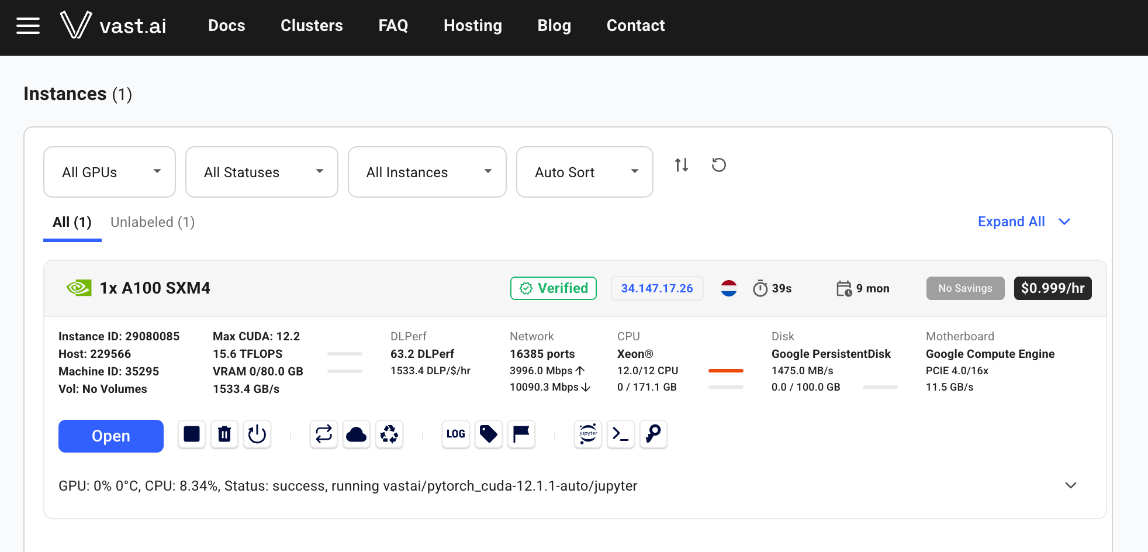Screen dimensions: 1148x552
Task: Toggle sort direction arrows icon
Action: tap(682, 165)
